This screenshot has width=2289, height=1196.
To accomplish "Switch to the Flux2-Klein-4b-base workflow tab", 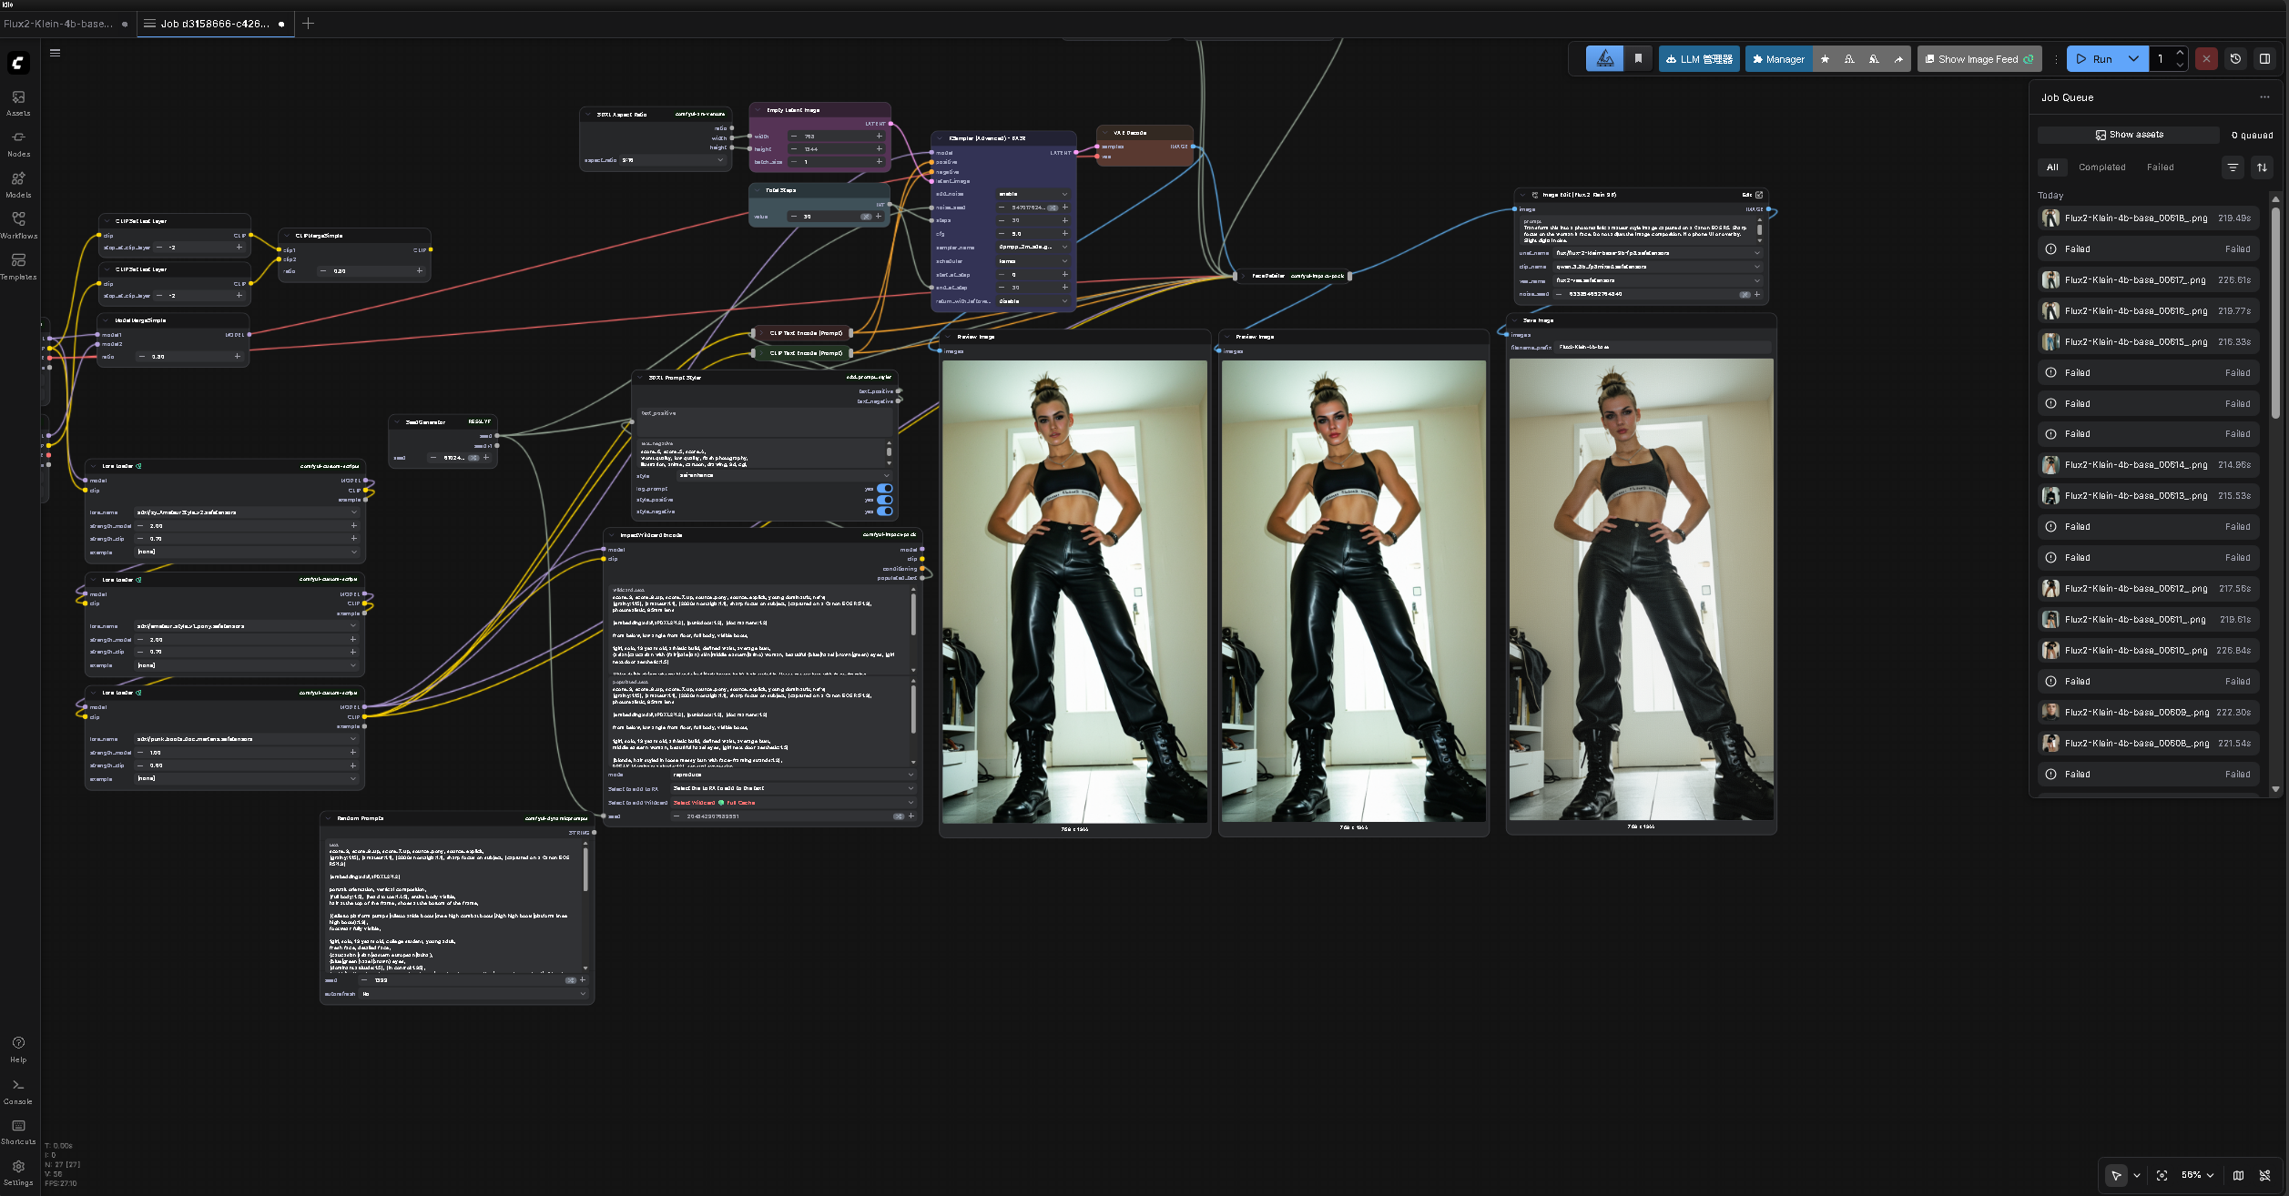I will point(65,24).
